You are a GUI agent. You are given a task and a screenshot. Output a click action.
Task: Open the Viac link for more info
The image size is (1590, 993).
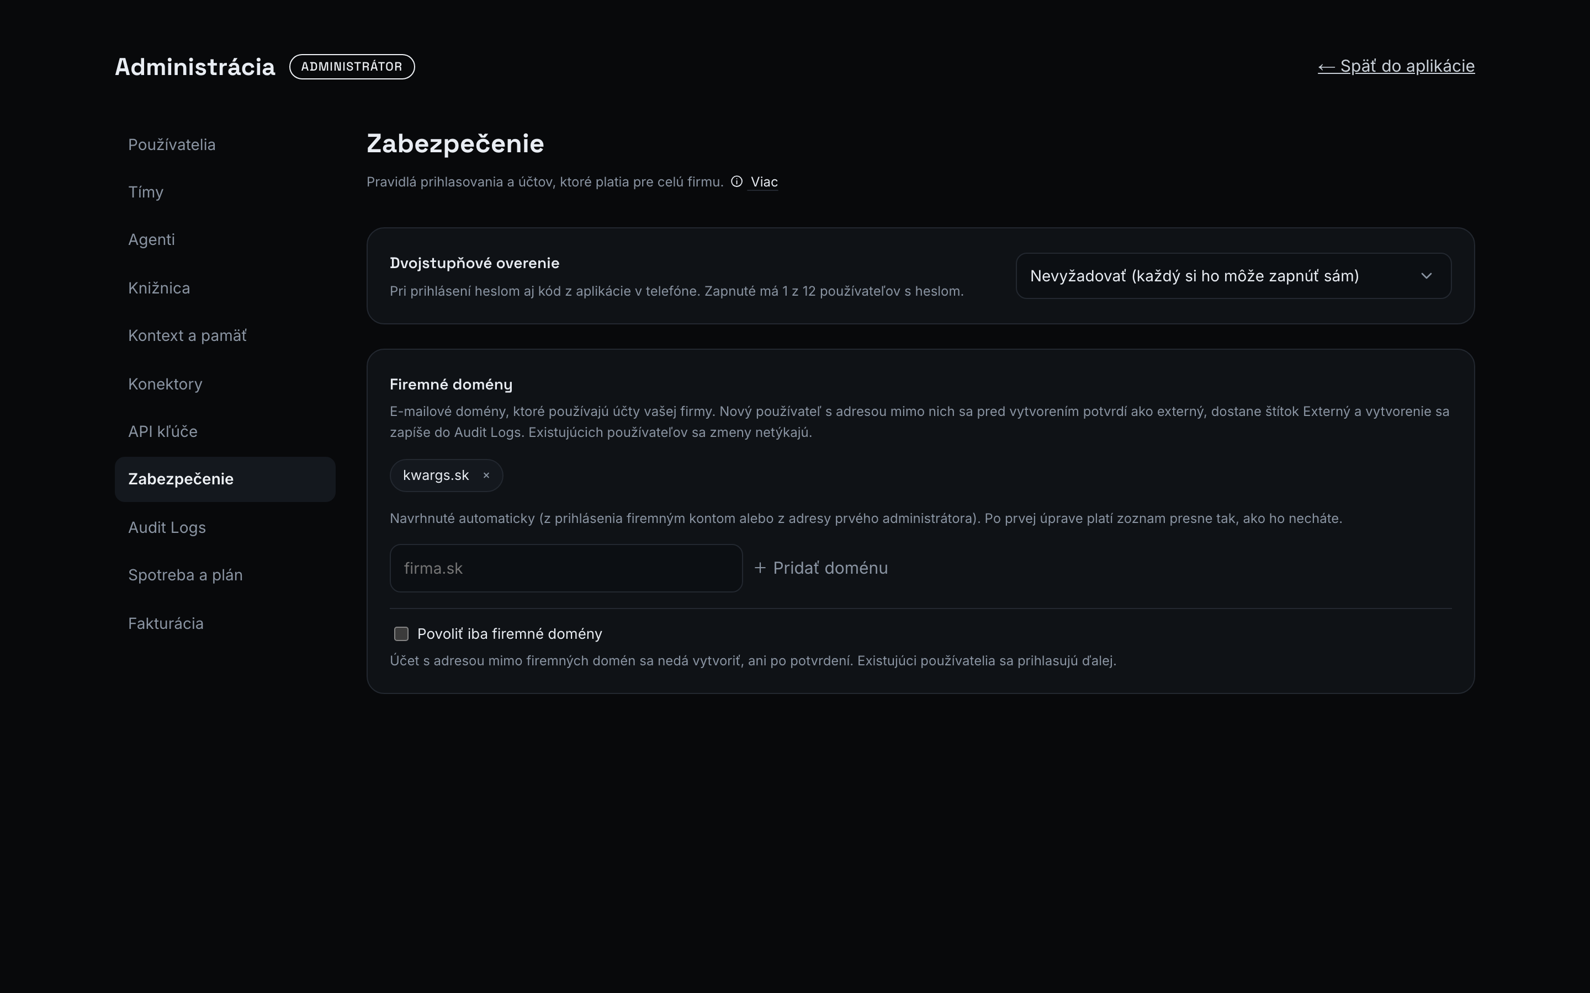[764, 182]
